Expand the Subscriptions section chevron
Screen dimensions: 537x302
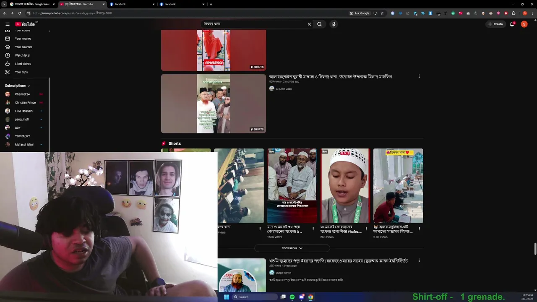click(x=29, y=86)
